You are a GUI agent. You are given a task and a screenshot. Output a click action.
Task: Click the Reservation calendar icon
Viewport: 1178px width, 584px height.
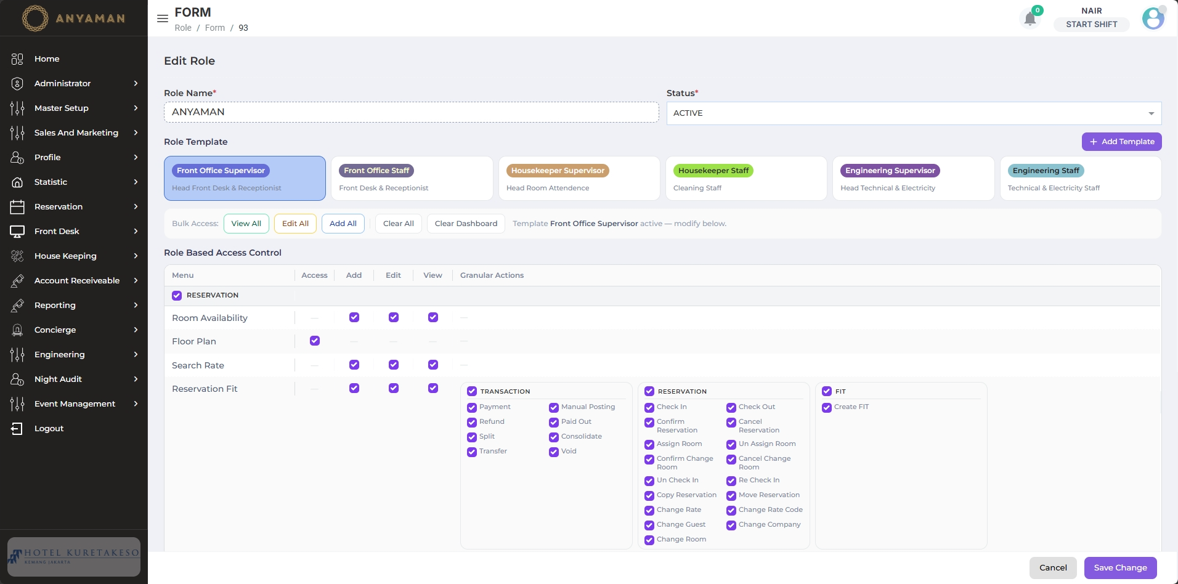tap(17, 207)
